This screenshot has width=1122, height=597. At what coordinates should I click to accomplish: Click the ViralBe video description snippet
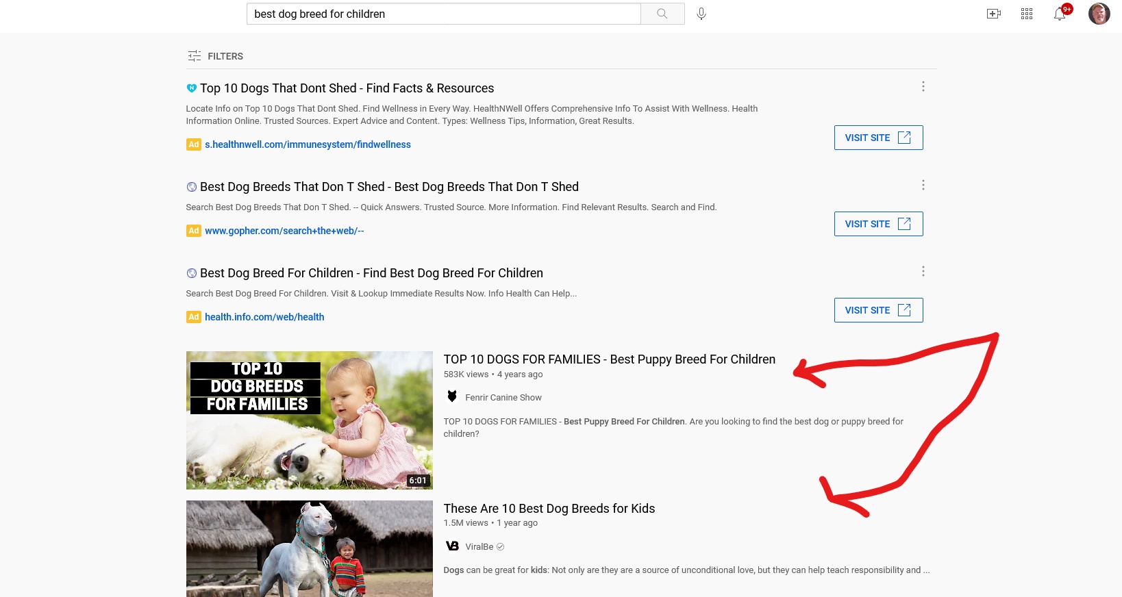(686, 570)
